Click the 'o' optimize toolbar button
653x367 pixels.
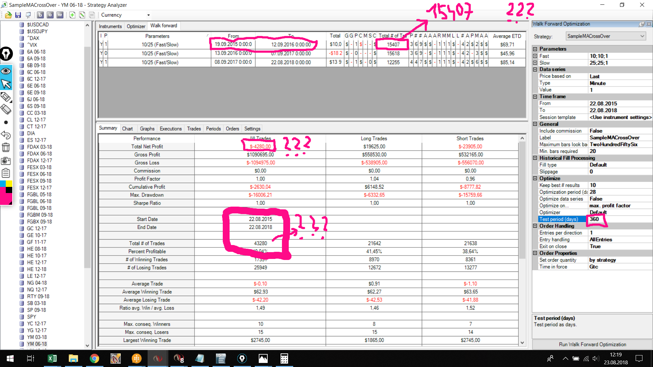50,15
